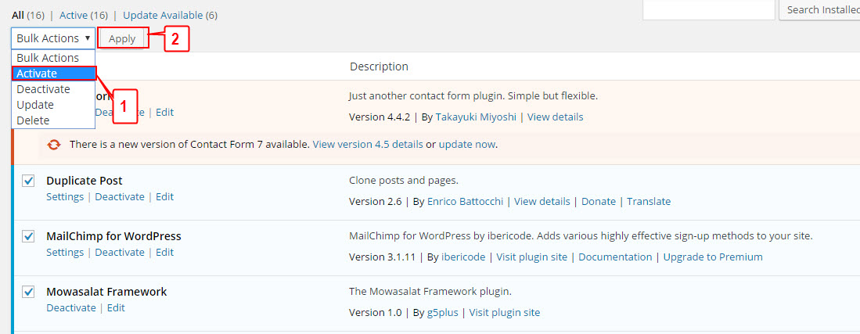860x334 pixels.
Task: Edit the Mowasalat Framework plugin
Action: point(116,307)
